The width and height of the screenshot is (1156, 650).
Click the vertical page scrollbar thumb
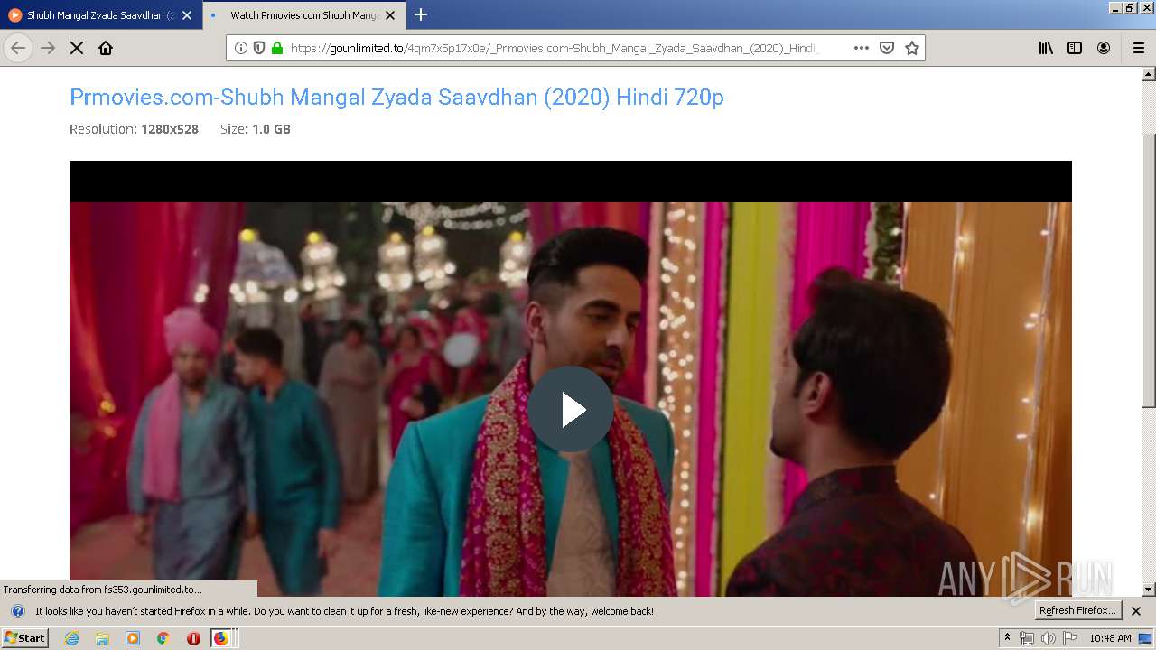pyautogui.click(x=1148, y=271)
